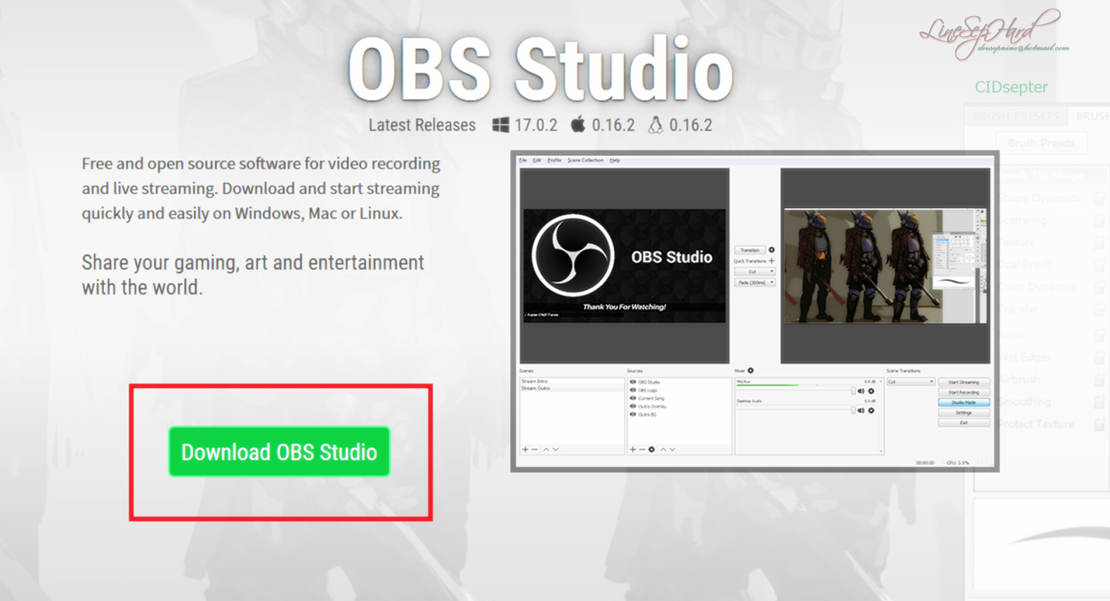Viewport: 1110px width, 601px height.
Task: Open the Mixer header gear icon
Action: (x=751, y=371)
